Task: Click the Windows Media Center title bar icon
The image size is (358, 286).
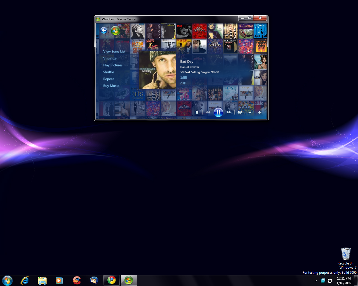Action: click(98, 19)
